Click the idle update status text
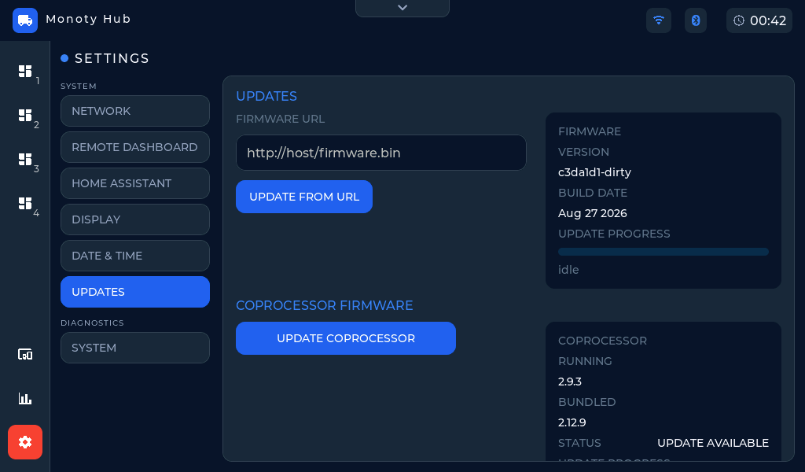 coord(568,270)
